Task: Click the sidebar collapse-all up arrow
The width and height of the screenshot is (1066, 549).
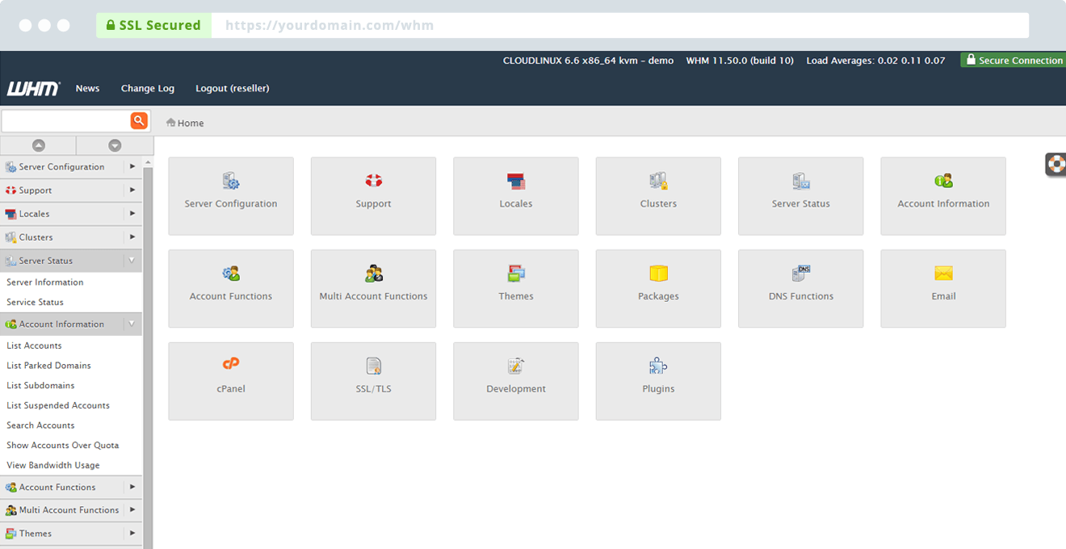Action: click(38, 145)
